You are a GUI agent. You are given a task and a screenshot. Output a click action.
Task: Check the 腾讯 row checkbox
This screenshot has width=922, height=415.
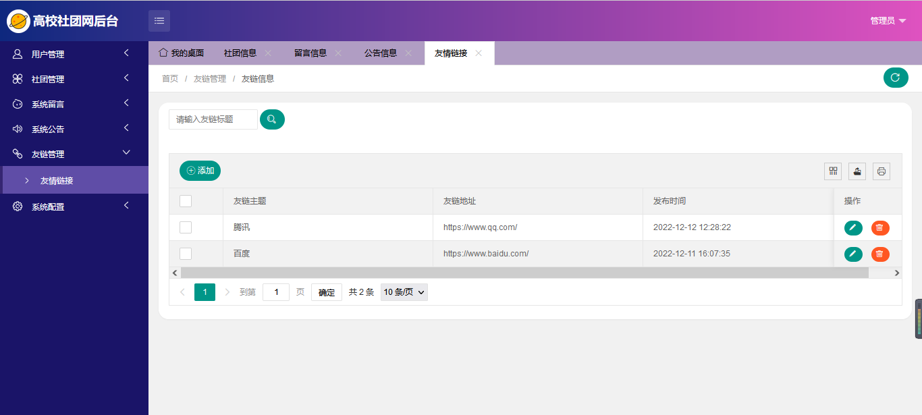pyautogui.click(x=186, y=227)
